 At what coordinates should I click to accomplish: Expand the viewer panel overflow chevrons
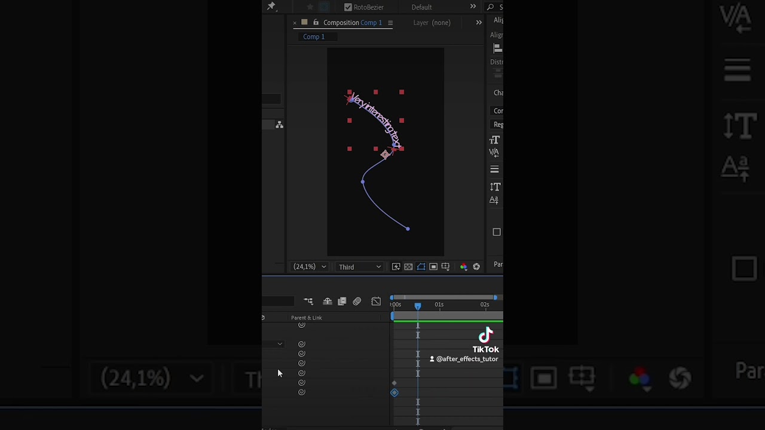click(479, 23)
